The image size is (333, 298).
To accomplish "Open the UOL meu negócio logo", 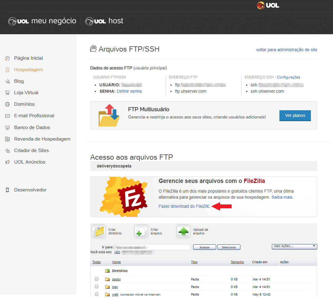I will click(x=42, y=21).
